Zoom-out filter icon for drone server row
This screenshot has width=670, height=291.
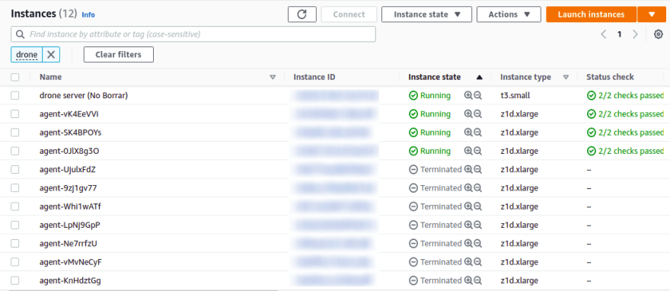[477, 96]
